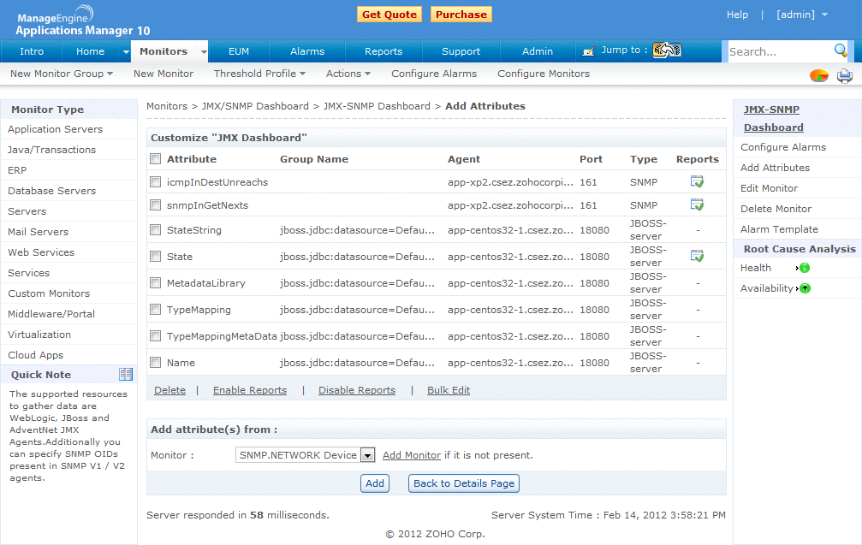The width and height of the screenshot is (862, 545).
Task: Click Edit Monitor in right panel
Action: 769,188
